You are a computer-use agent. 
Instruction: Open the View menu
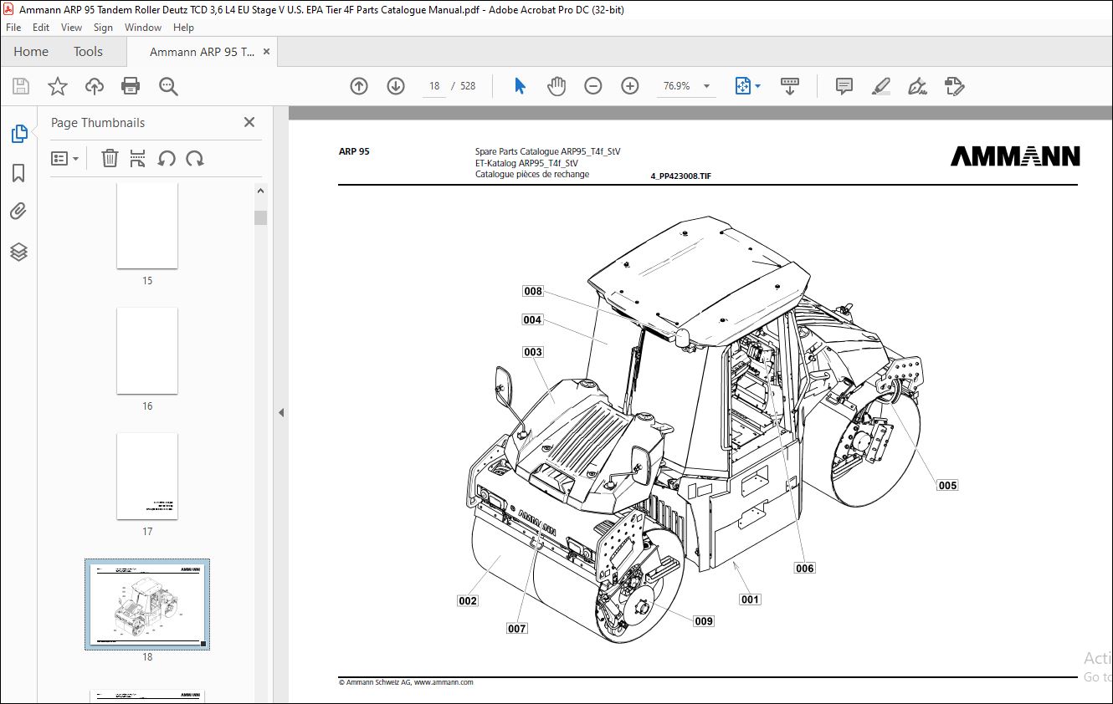pos(71,28)
